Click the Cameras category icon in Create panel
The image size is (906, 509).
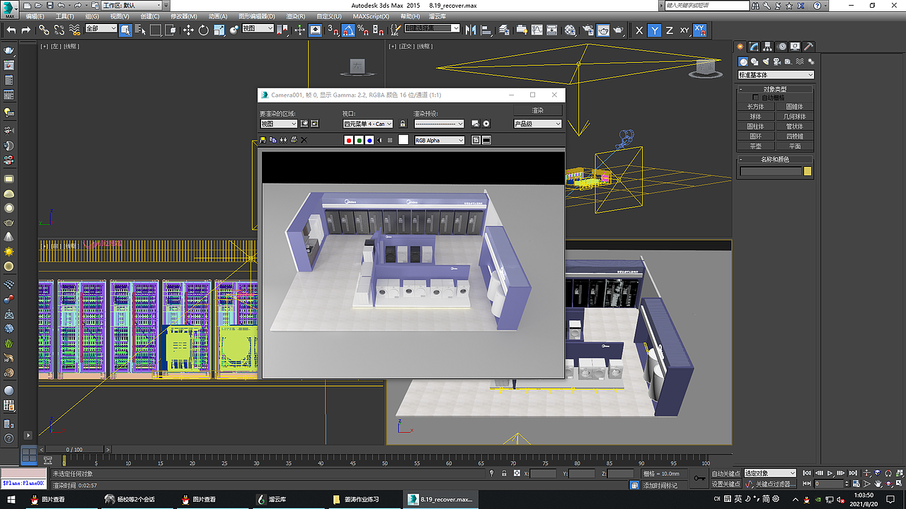pyautogui.click(x=776, y=62)
